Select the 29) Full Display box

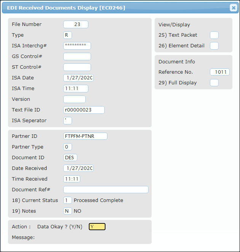(214, 83)
